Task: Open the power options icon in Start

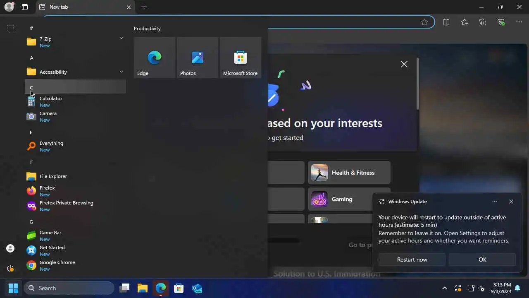Action: [10, 268]
